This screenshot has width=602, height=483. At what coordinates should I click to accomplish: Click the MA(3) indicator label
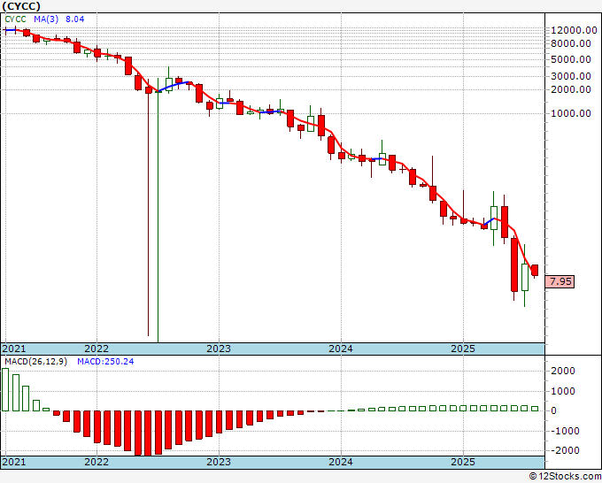pyautogui.click(x=46, y=19)
